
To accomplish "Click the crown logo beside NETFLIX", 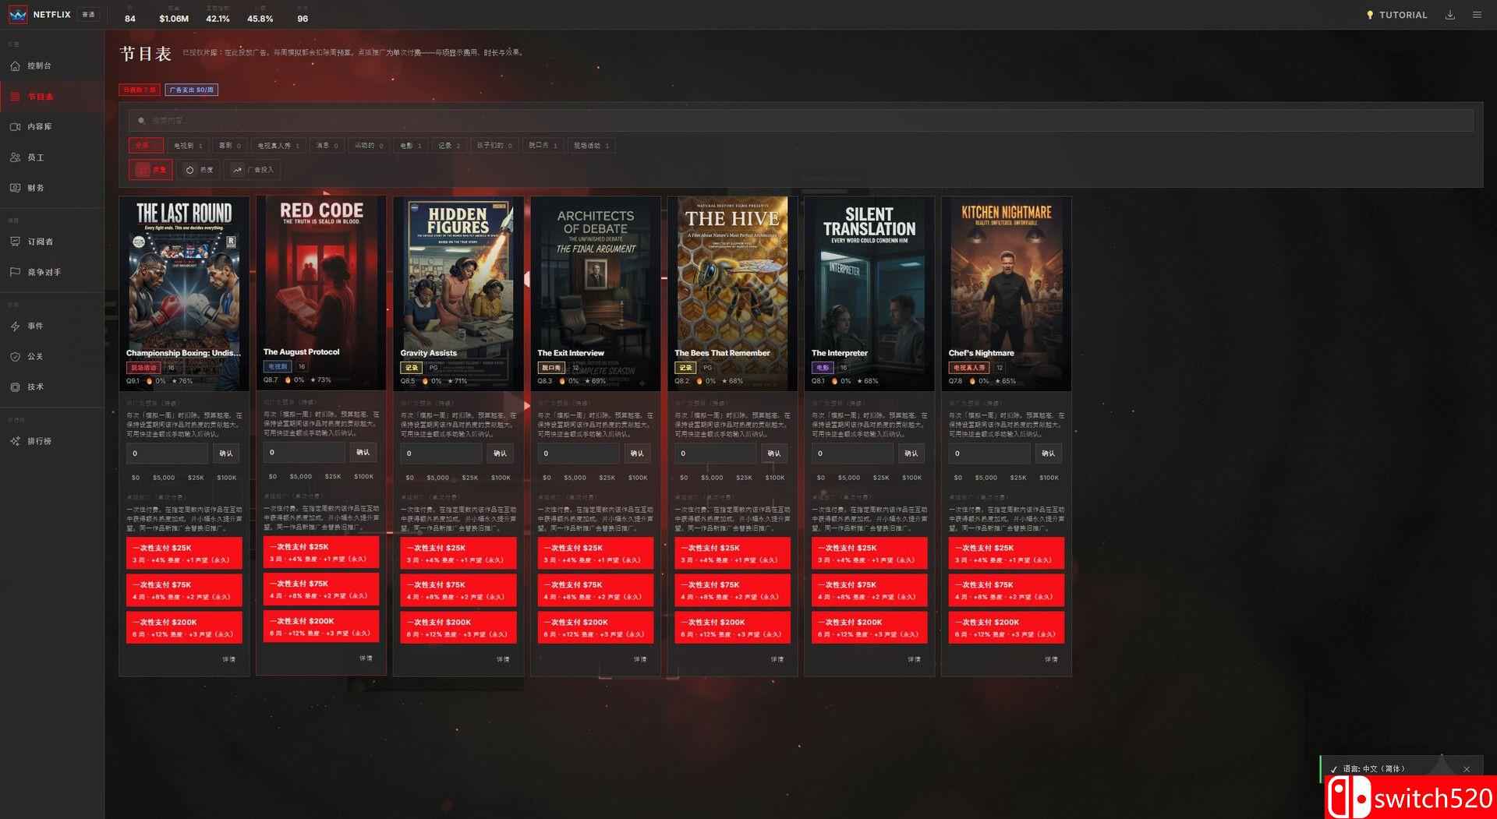I will [18, 15].
